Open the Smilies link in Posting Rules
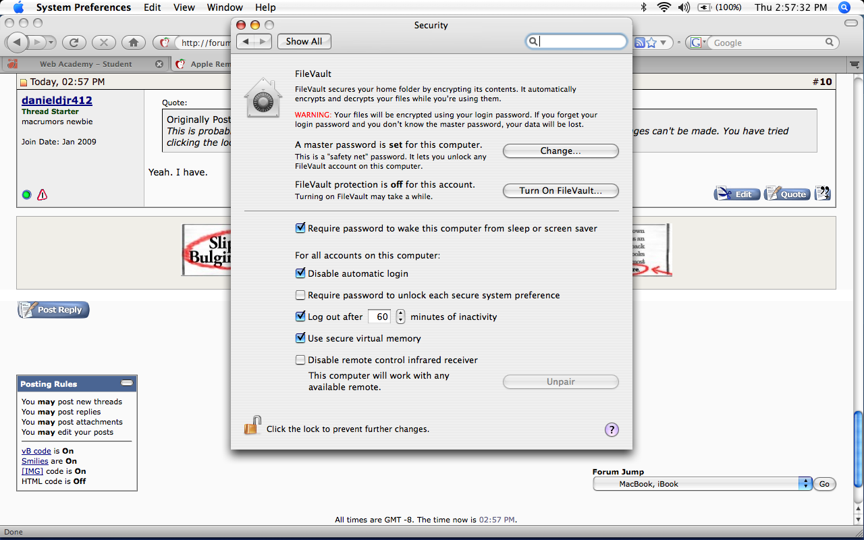This screenshot has width=864, height=540. pyautogui.click(x=35, y=461)
